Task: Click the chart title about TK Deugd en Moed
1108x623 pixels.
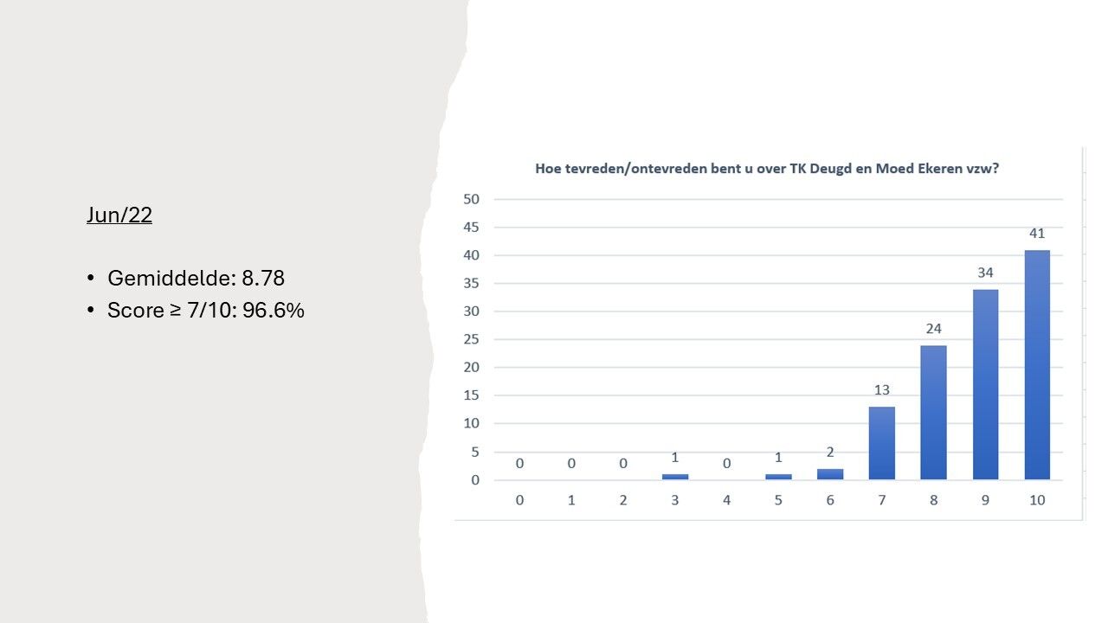Action: 767,169
